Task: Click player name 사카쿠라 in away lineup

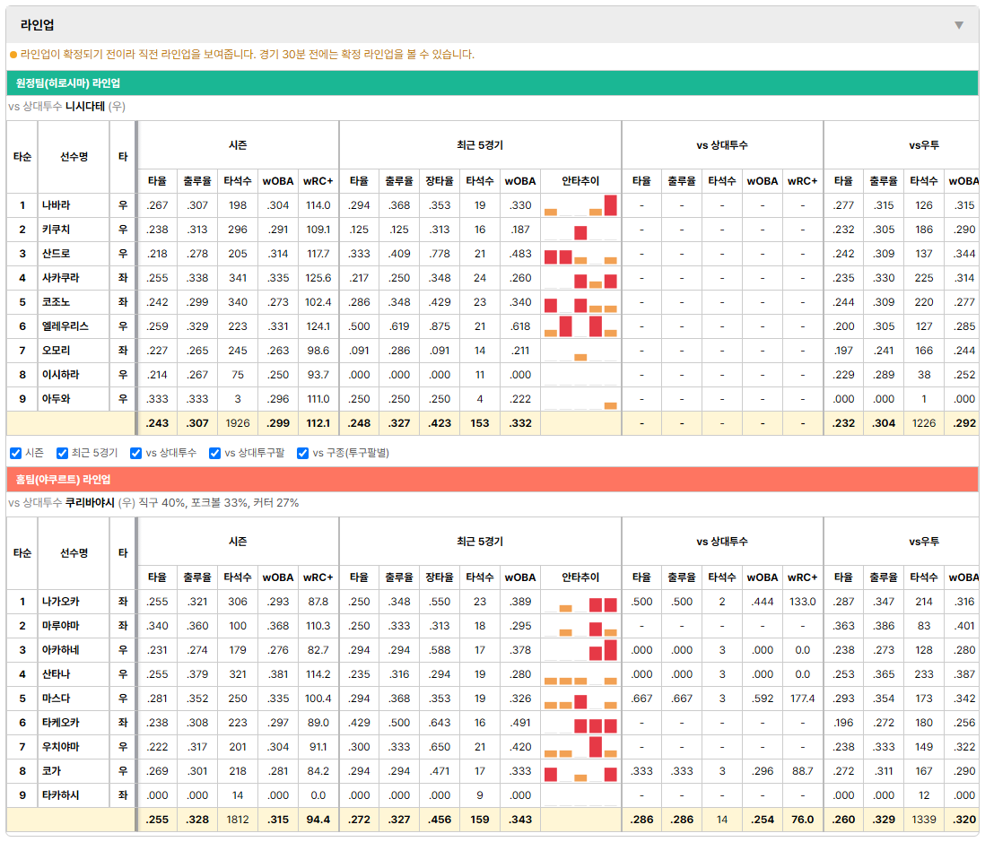Action: coord(61,277)
